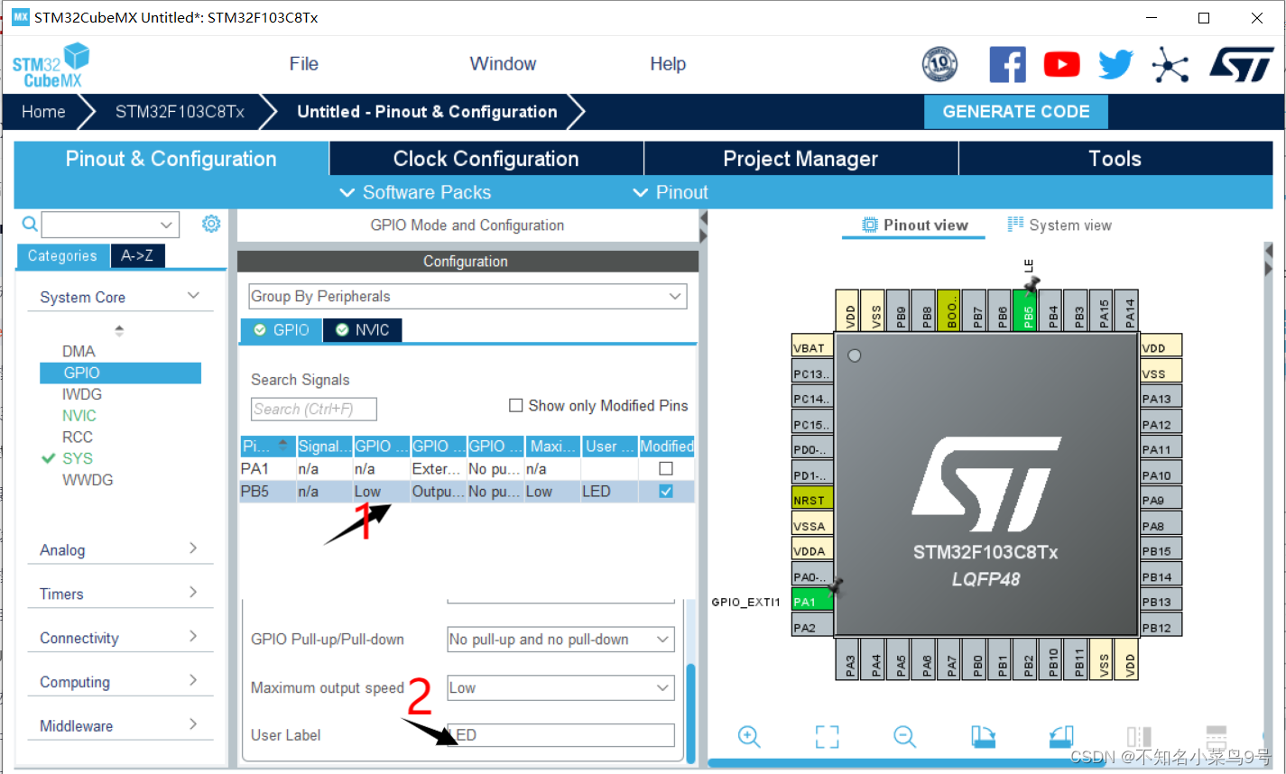This screenshot has width=1286, height=774.
Task: Select DMA in System Core list
Action: (x=79, y=352)
